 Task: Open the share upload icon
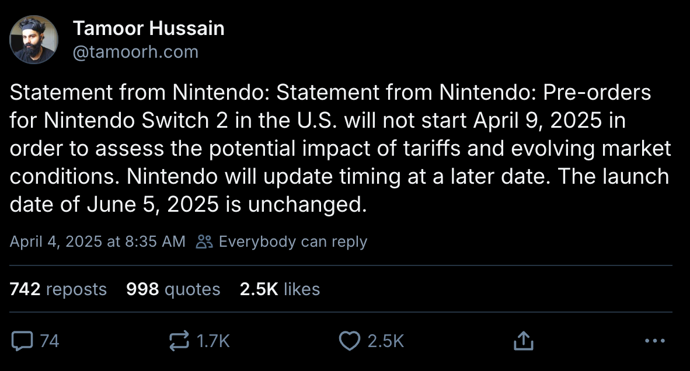523,341
